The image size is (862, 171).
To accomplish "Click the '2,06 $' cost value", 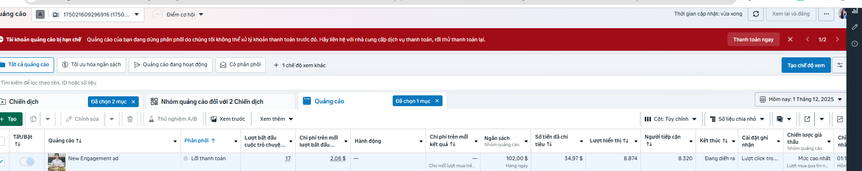I will (x=338, y=158).
